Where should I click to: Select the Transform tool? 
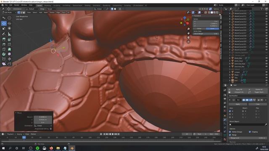tap(9, 29)
